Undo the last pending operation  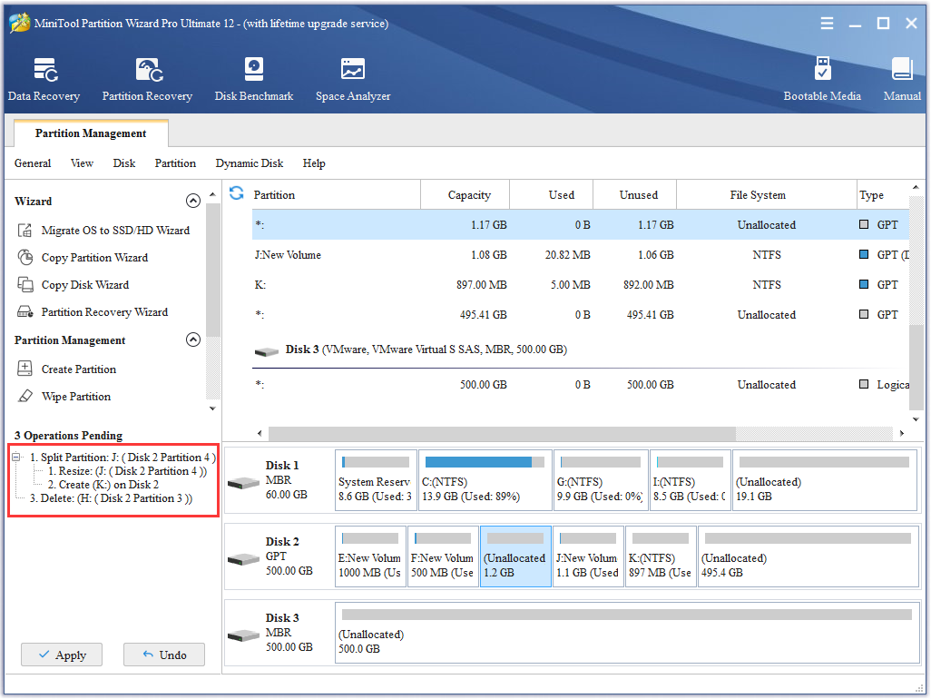(x=164, y=655)
